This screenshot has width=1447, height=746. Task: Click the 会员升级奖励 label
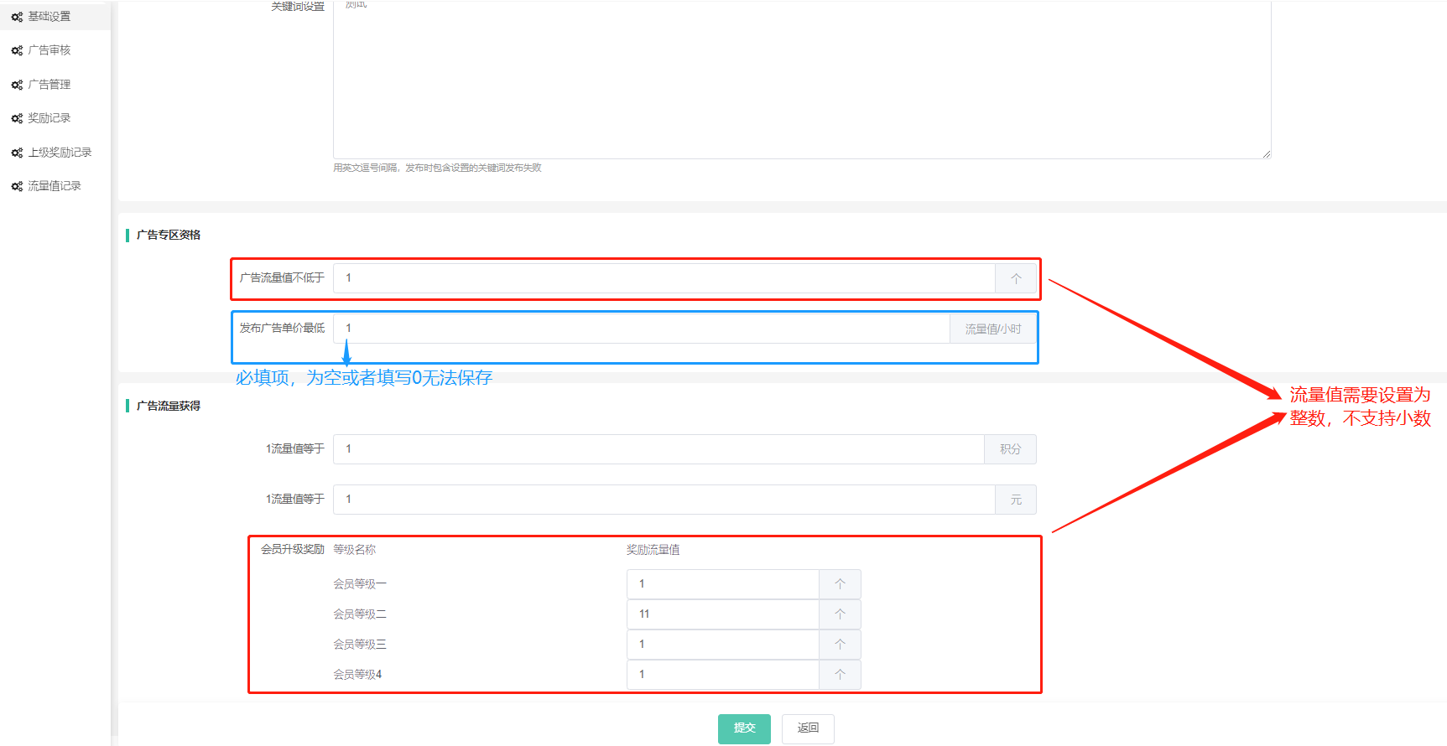pyautogui.click(x=293, y=550)
